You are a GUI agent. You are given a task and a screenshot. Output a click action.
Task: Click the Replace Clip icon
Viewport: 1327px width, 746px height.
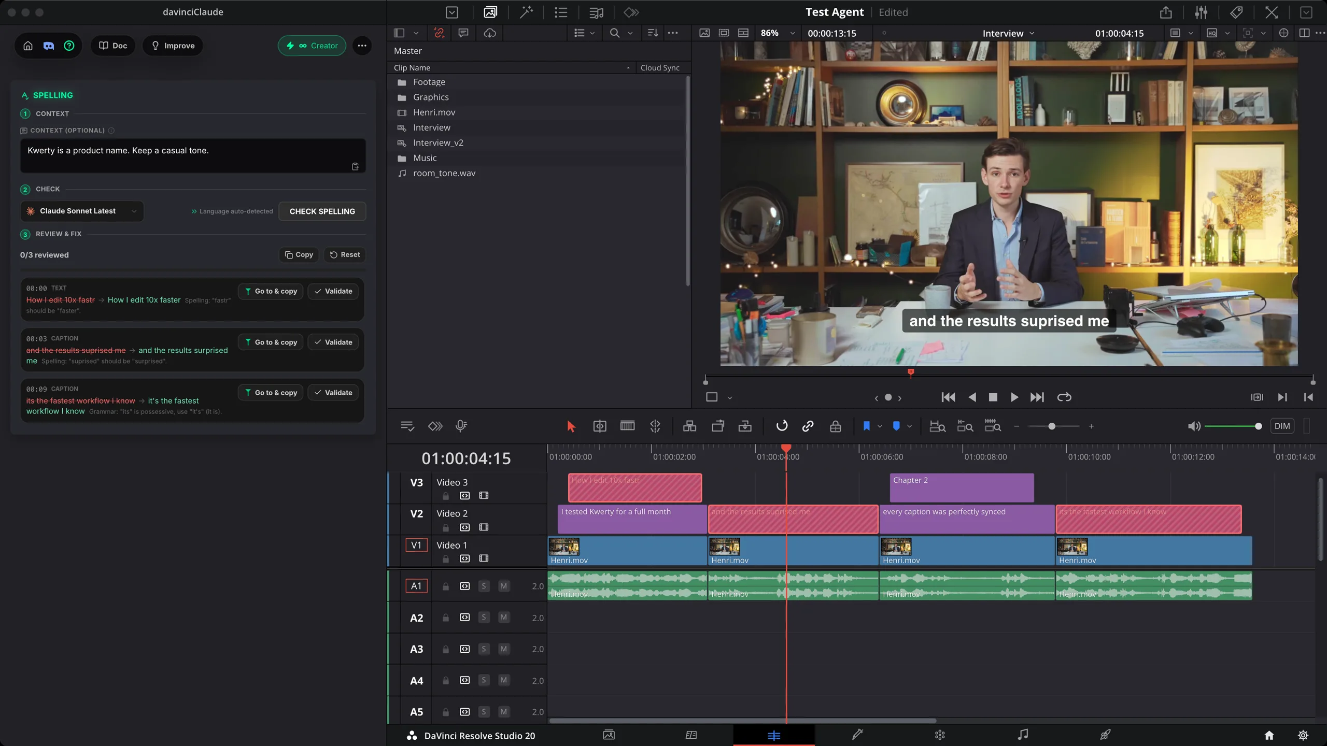pos(745,426)
